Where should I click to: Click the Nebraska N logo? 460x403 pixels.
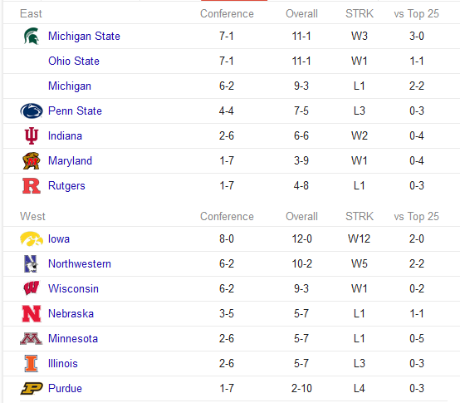(x=31, y=314)
